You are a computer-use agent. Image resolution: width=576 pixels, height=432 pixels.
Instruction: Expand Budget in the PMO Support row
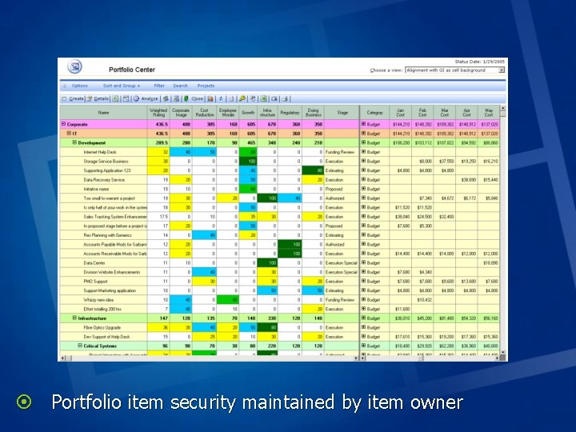pos(363,281)
